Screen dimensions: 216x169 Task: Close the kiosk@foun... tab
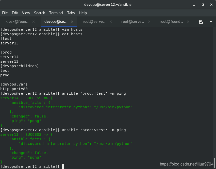pyautogui.click(x=34, y=22)
